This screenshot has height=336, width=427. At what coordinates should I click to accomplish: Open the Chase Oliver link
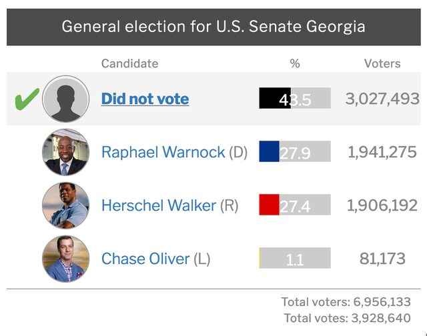click(145, 259)
